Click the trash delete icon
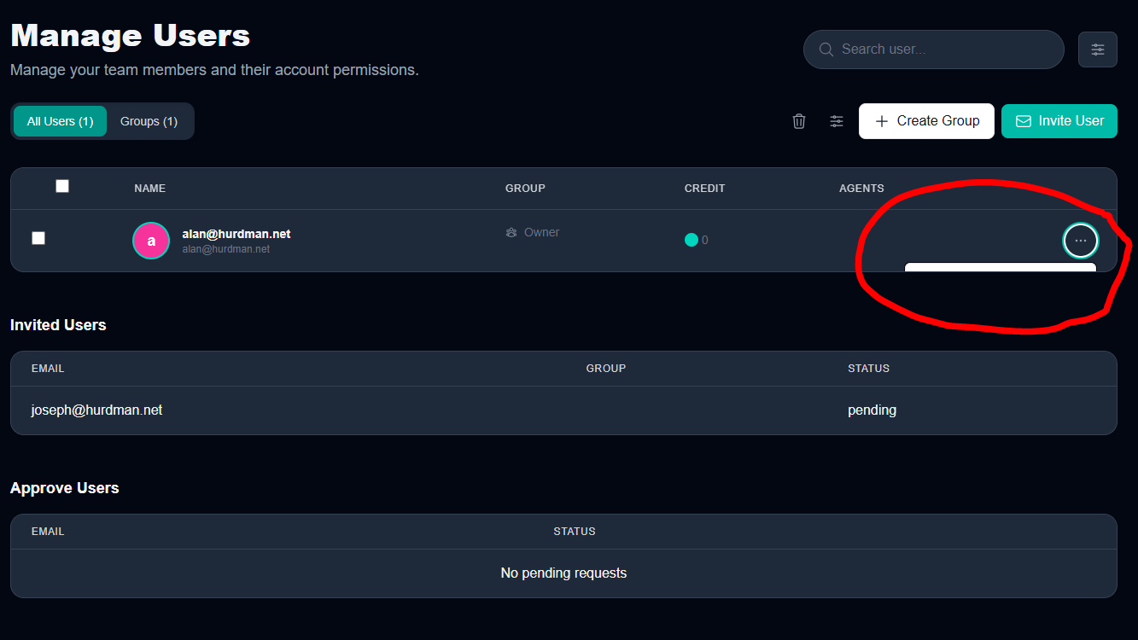 pos(799,121)
